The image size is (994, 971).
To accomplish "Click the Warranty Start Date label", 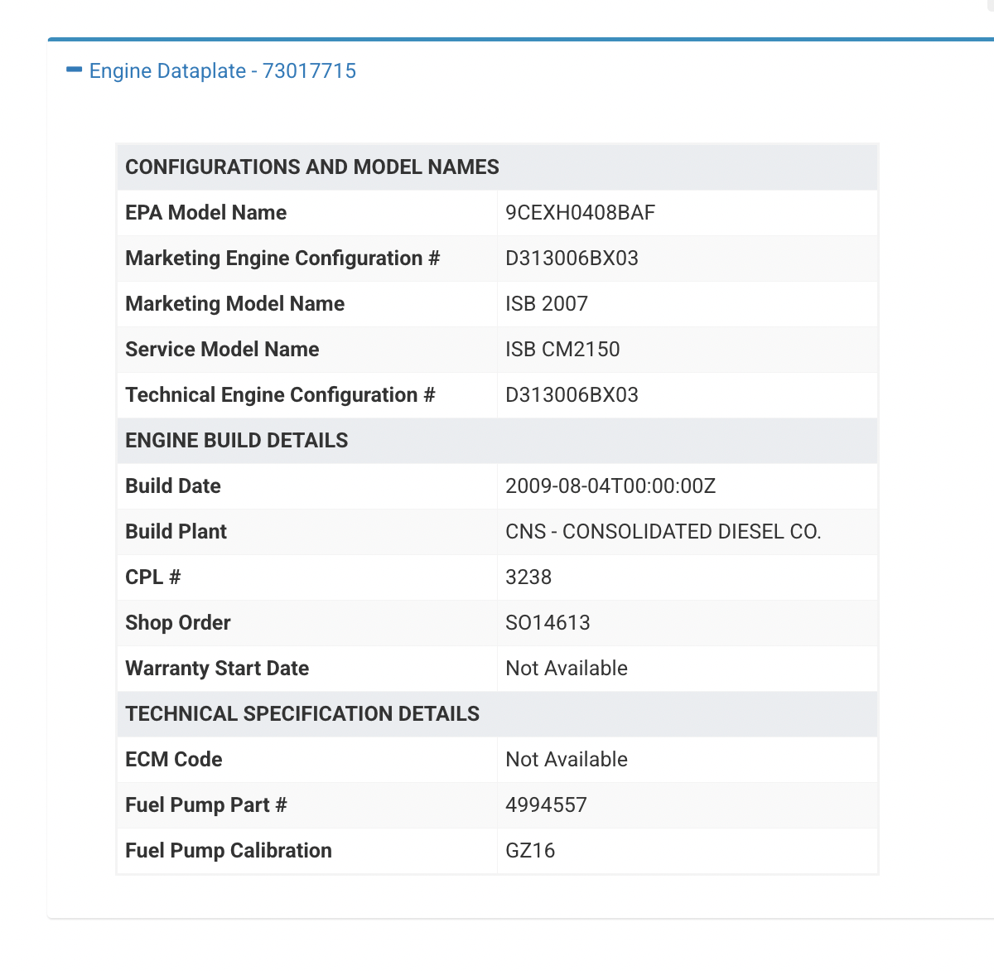I will (217, 669).
